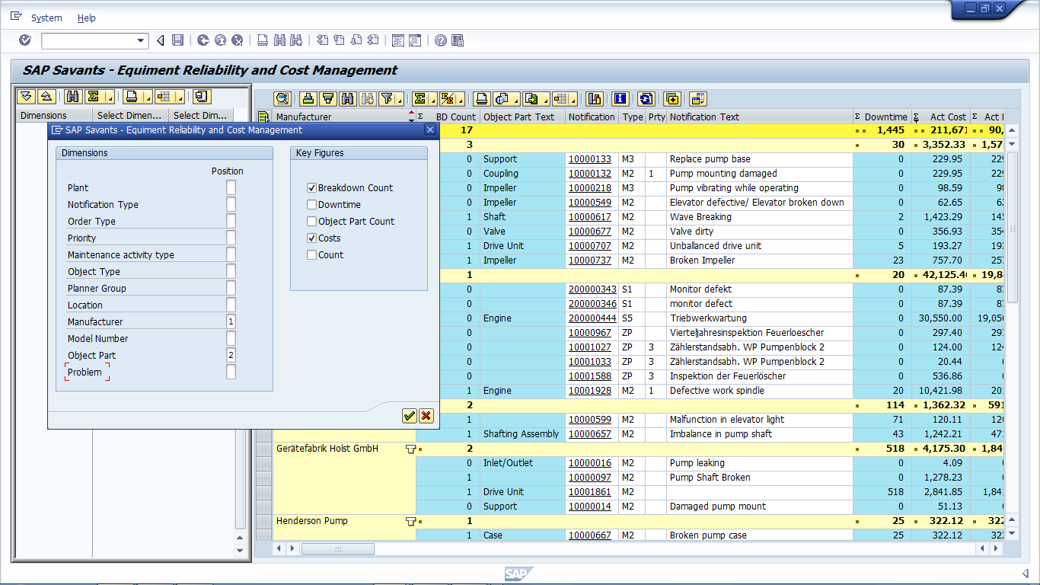Click the red Cancel icon in the toolbar
Image resolution: width=1040 pixels, height=585 pixels.
[238, 40]
